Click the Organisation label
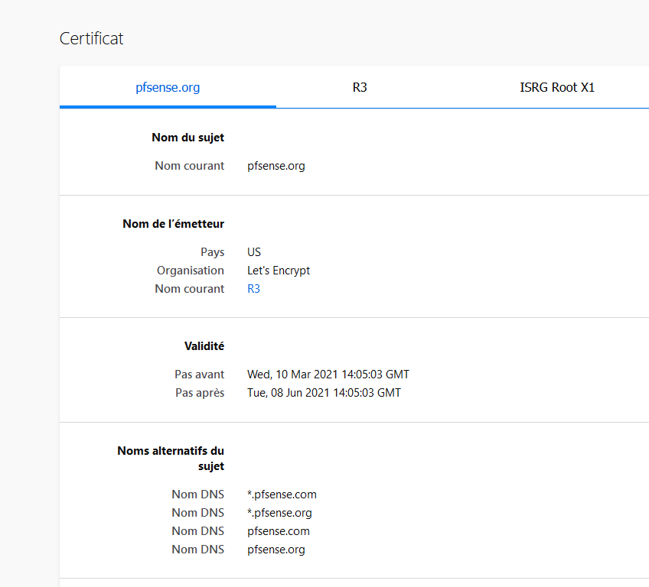 191,271
